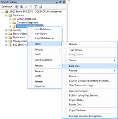
Task: Click the Activity Monitor toolbar icon
Action: [x=40, y=7]
